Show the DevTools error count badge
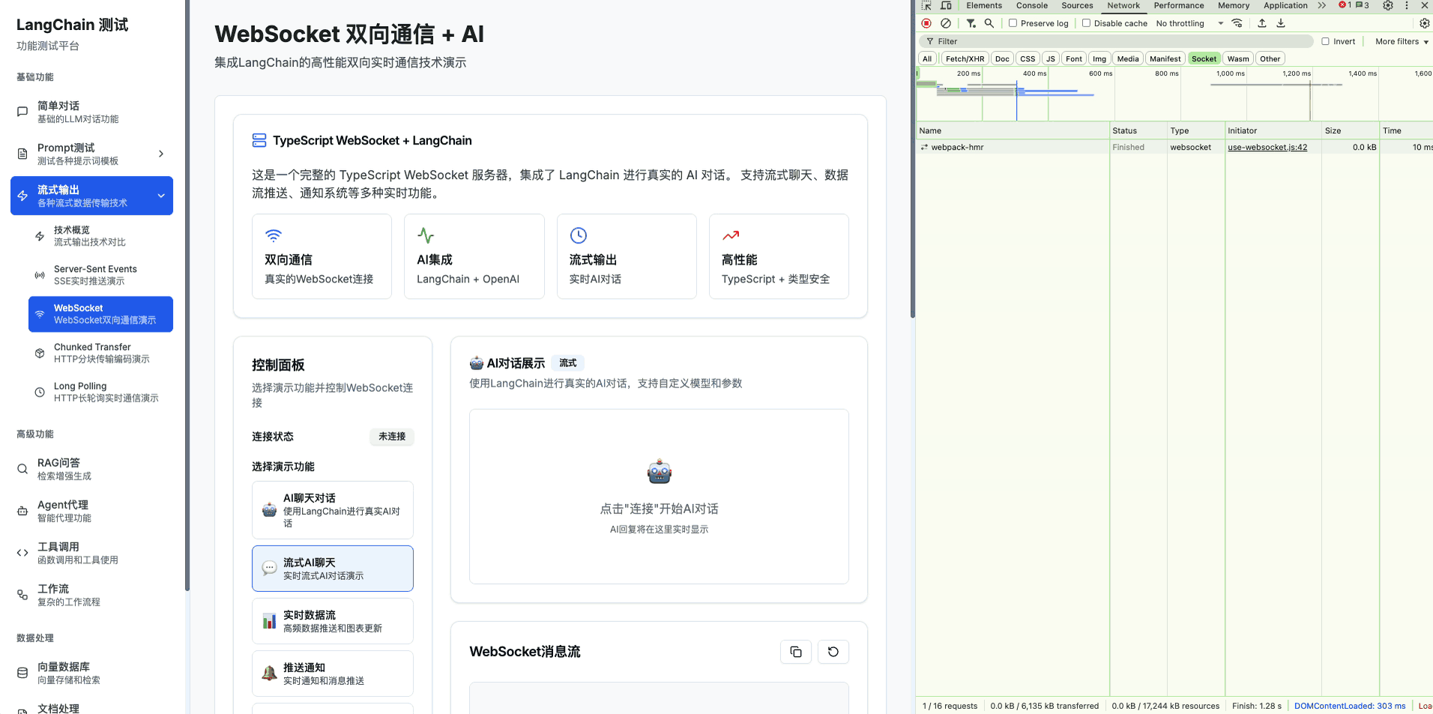The width and height of the screenshot is (1433, 714). [1345, 5]
